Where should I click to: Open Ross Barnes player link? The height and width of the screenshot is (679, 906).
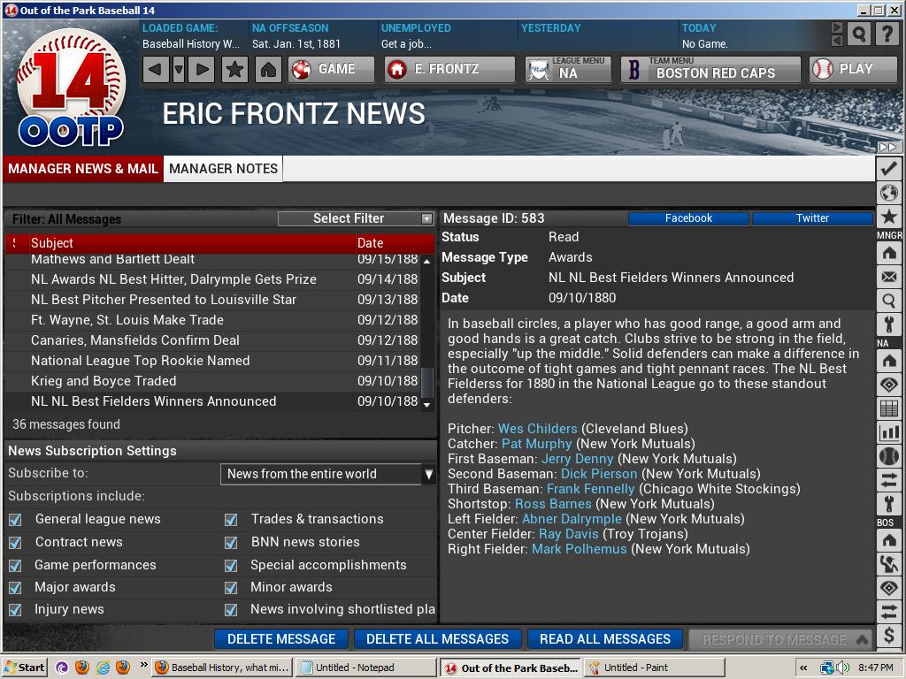pyautogui.click(x=553, y=504)
